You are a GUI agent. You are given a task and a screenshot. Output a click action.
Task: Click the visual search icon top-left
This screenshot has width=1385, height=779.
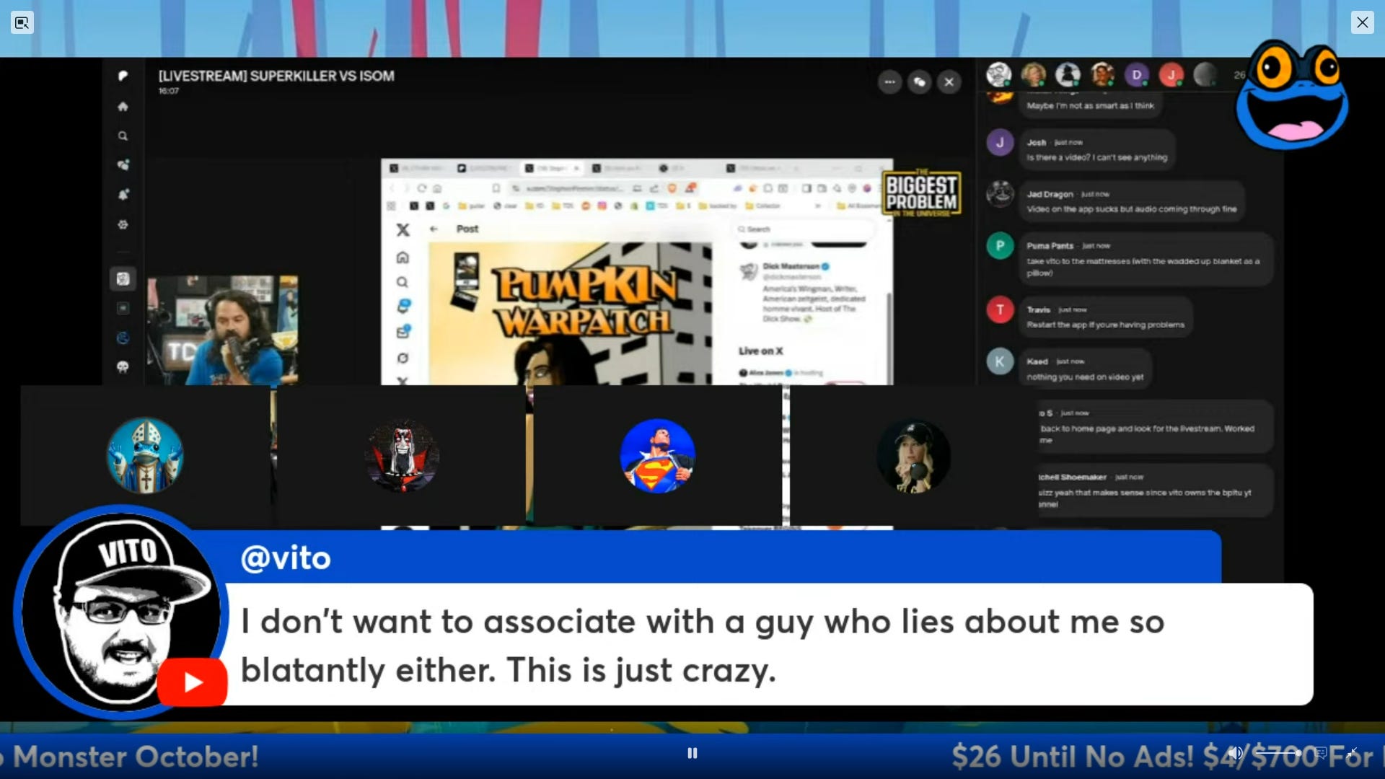(x=22, y=22)
